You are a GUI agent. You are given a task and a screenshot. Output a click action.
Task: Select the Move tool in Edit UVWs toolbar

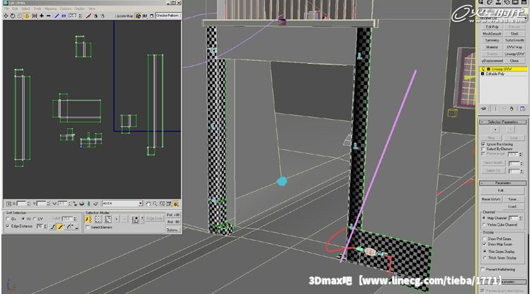click(x=6, y=16)
